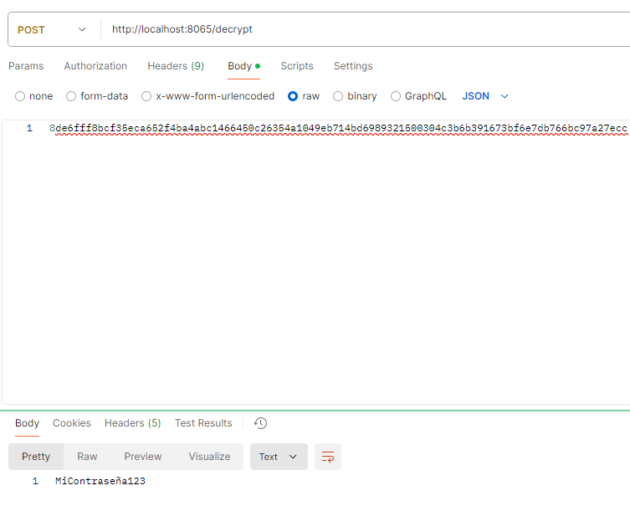Open the response history clock icon
630x506 pixels.
260,423
